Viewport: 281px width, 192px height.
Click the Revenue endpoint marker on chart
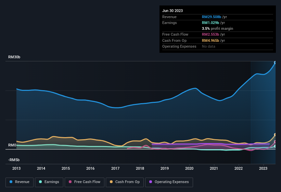point(275,62)
